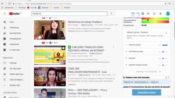Click the Subtítulos badge under Rocio Pilar video
This screenshot has width=175, height=98.
tap(72, 85)
